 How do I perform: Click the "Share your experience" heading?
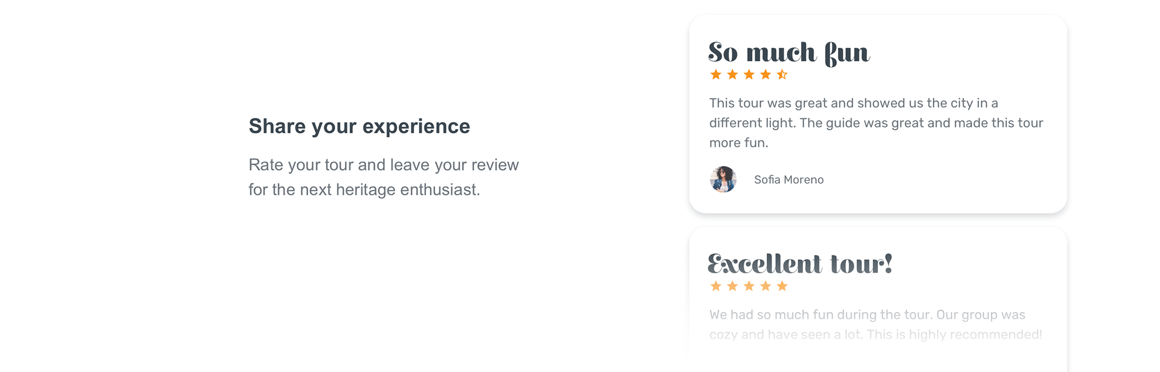coord(359,127)
